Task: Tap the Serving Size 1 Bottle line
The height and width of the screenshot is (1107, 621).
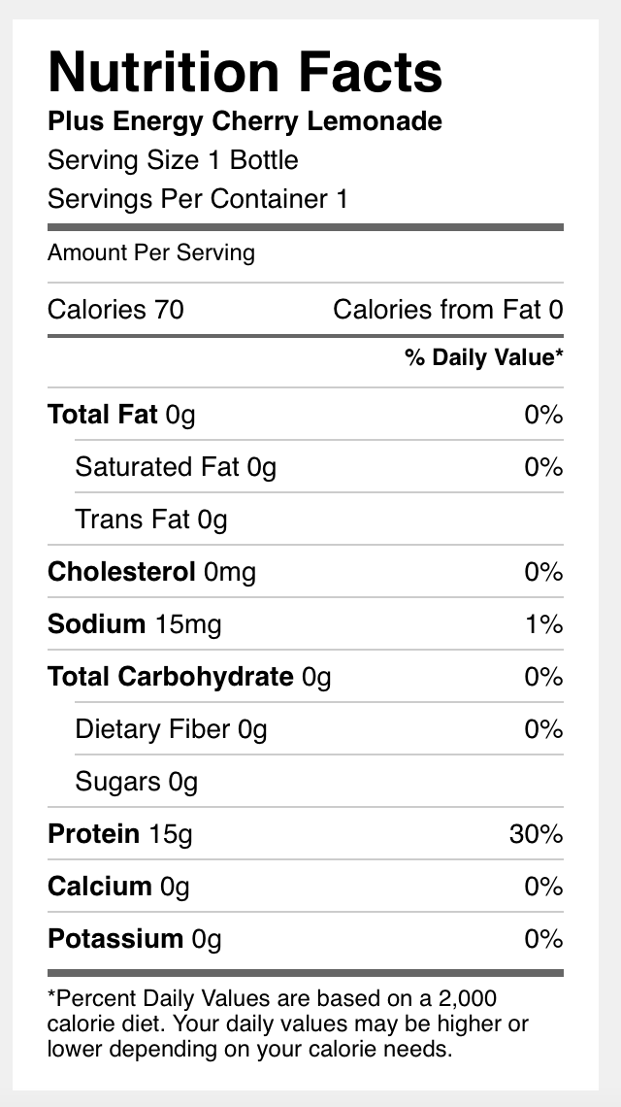Action: coord(173,160)
